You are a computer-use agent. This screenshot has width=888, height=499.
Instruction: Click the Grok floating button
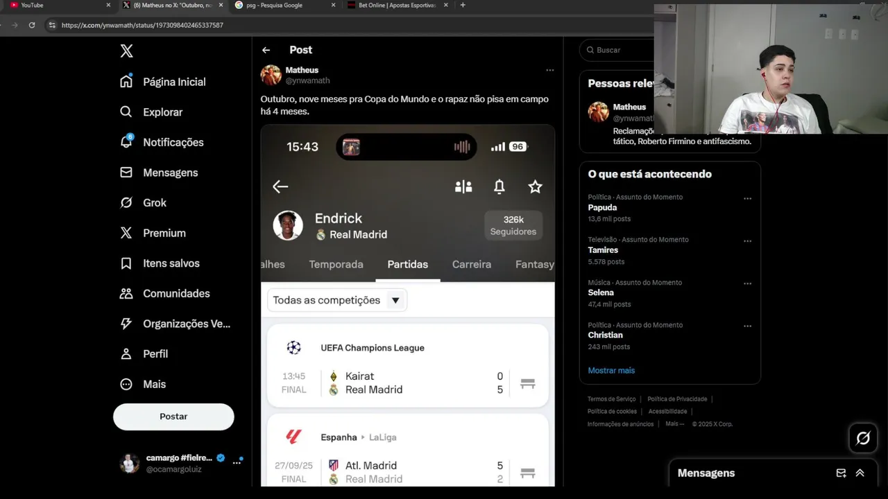tap(863, 438)
